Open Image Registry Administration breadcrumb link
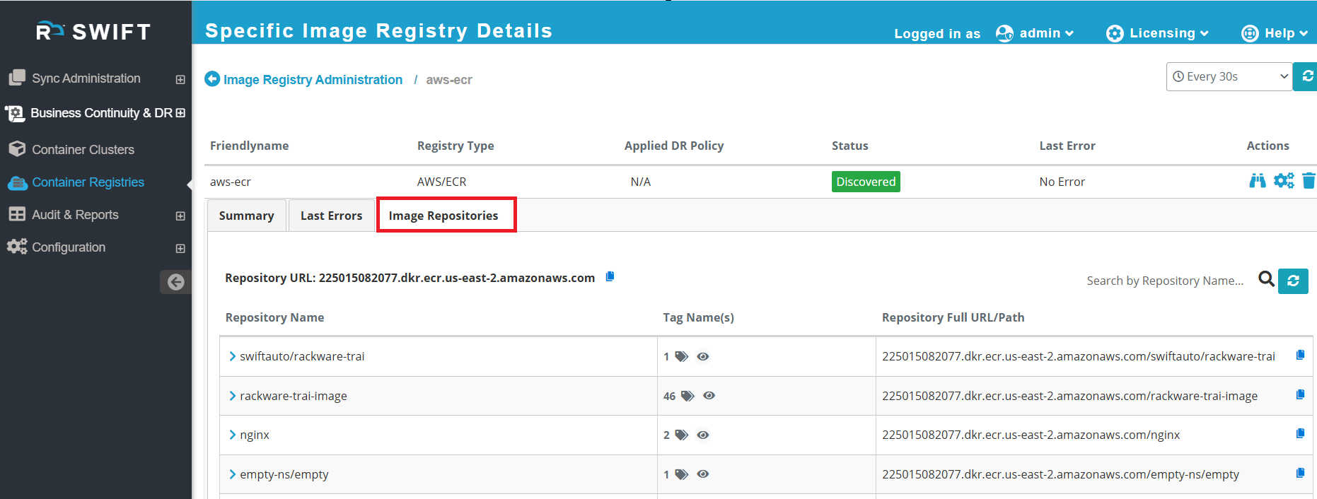 point(313,80)
